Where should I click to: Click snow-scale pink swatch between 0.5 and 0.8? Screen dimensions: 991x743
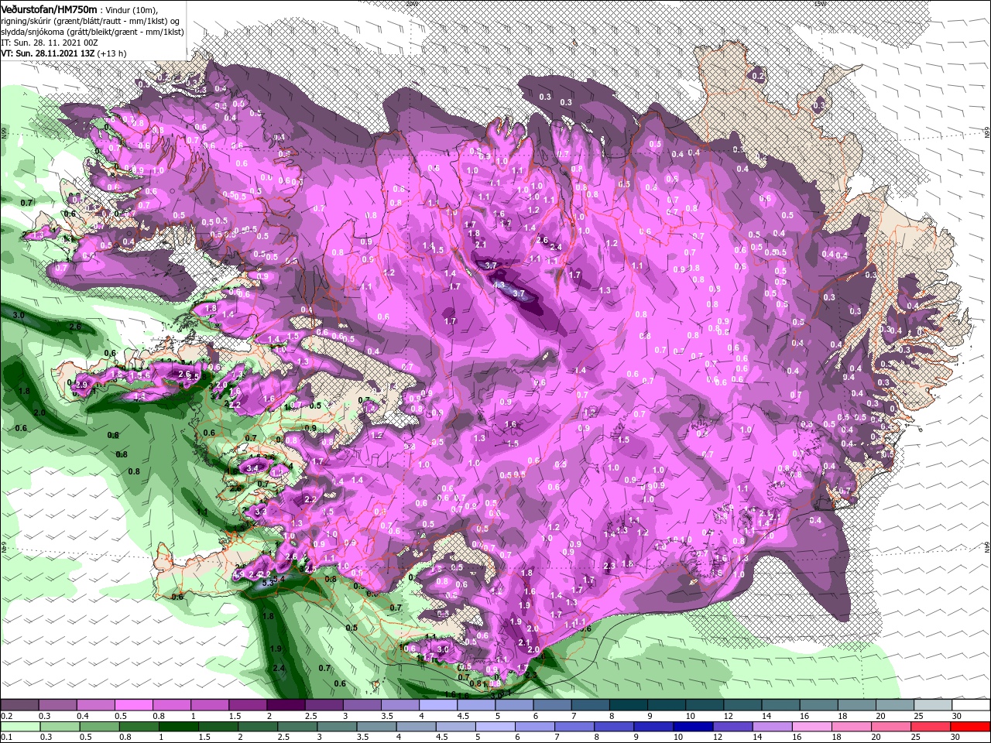pos(133,705)
